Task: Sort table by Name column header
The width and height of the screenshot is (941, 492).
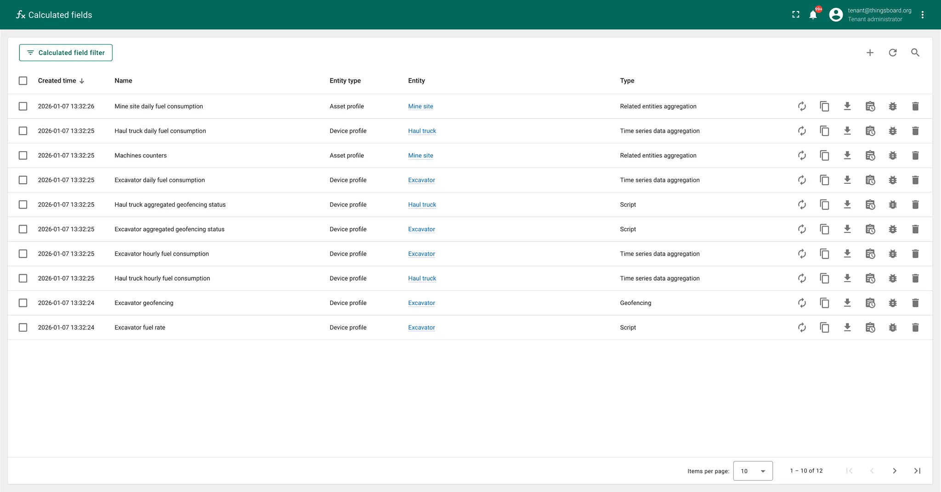Action: 123,81
